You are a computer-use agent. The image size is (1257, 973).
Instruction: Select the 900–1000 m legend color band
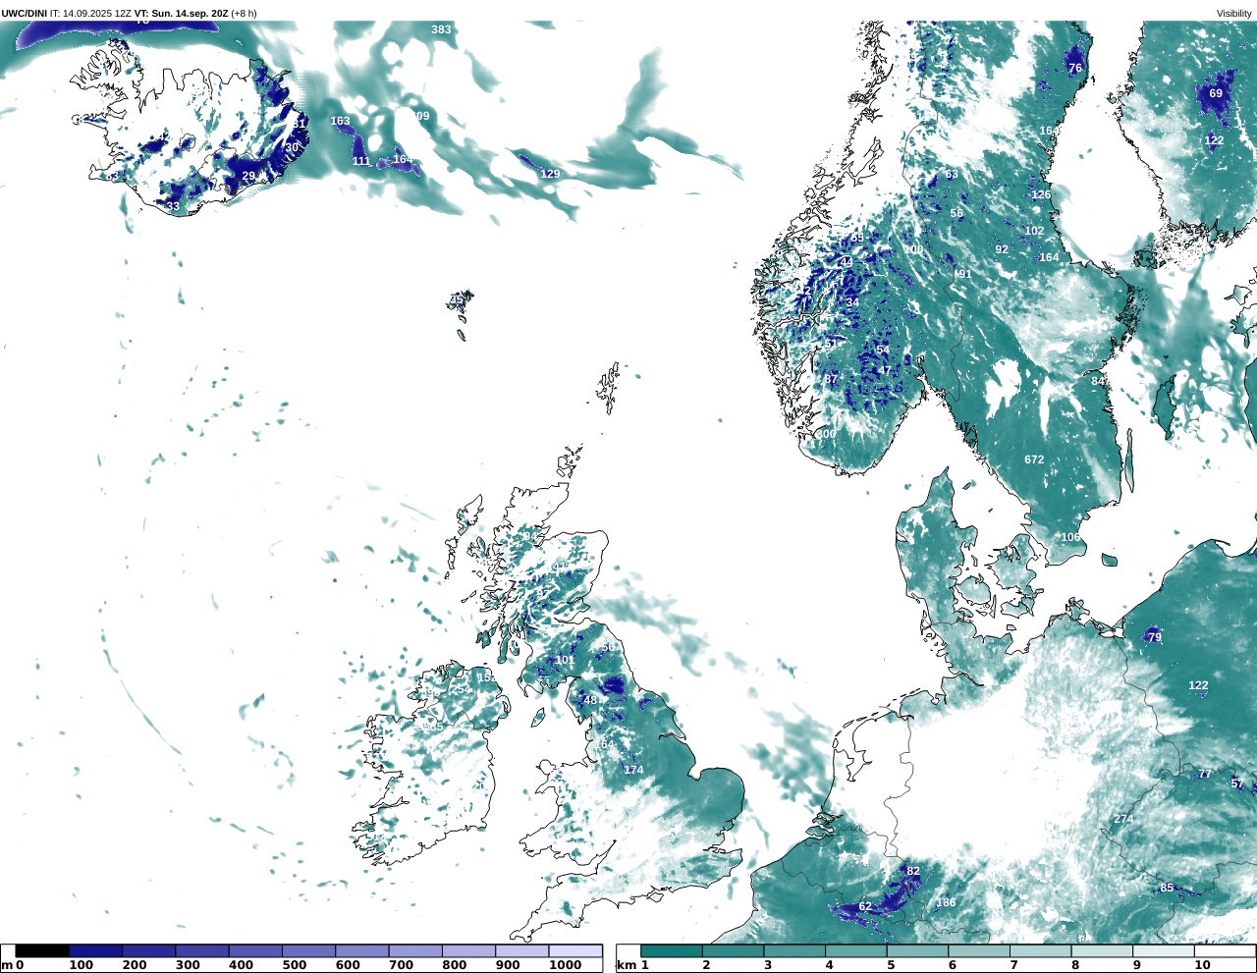pos(521,950)
